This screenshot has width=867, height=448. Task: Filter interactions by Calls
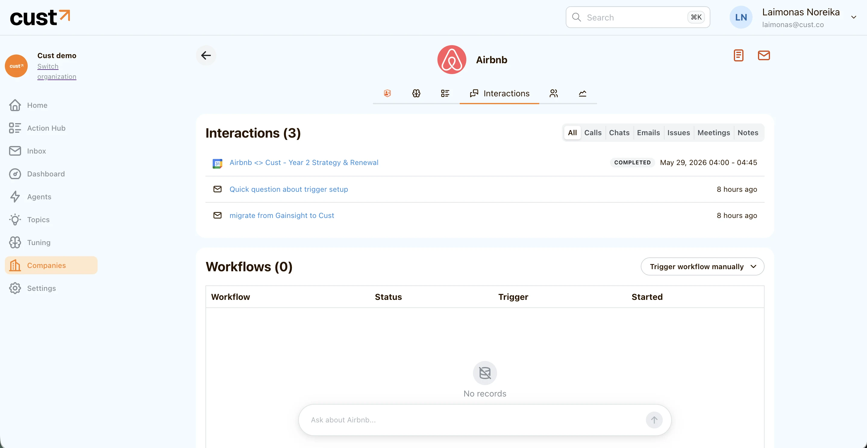coord(593,132)
